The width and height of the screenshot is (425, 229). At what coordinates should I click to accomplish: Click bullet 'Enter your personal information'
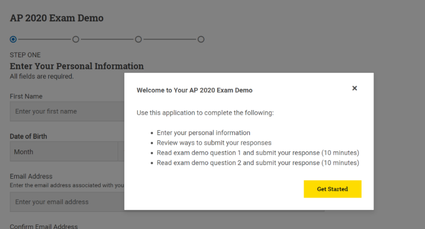pyautogui.click(x=203, y=133)
